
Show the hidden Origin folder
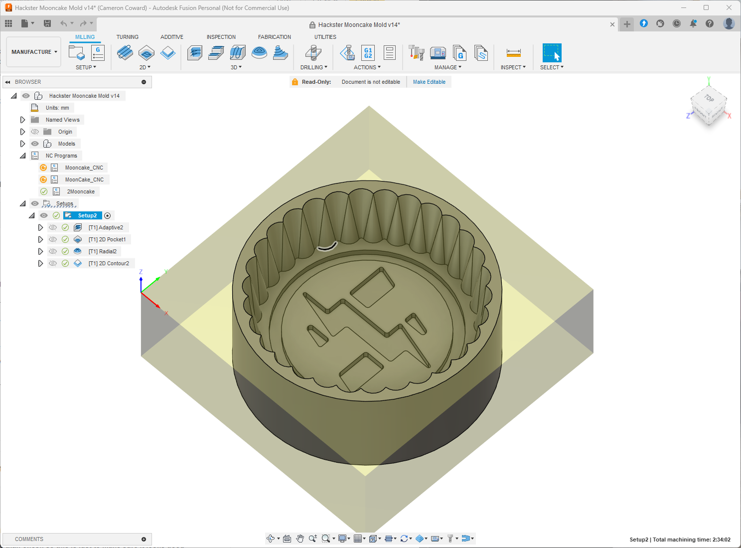(x=35, y=132)
